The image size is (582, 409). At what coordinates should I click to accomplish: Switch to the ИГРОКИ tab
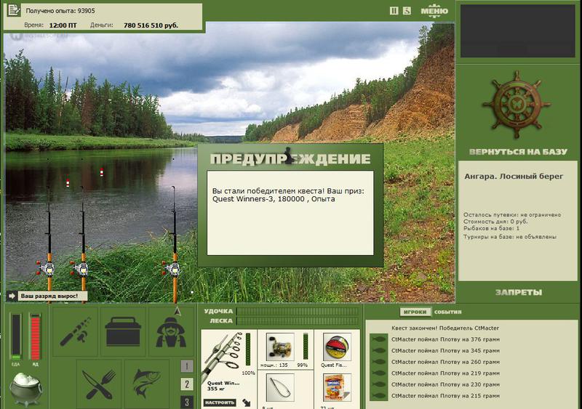click(415, 312)
